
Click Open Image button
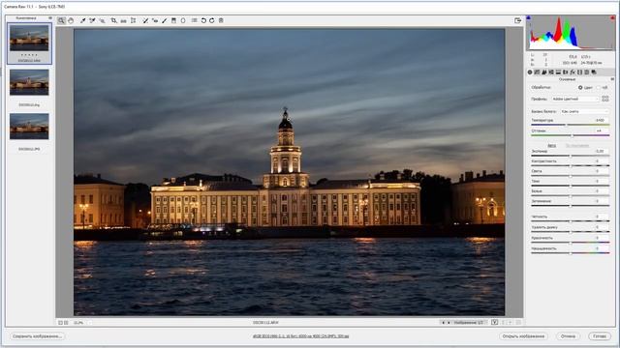[x=523, y=336]
